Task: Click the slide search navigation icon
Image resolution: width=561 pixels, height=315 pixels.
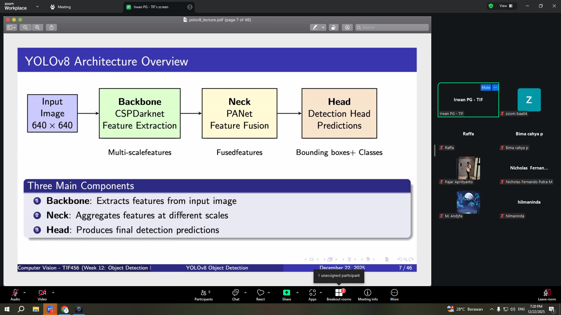Action: (x=406, y=259)
